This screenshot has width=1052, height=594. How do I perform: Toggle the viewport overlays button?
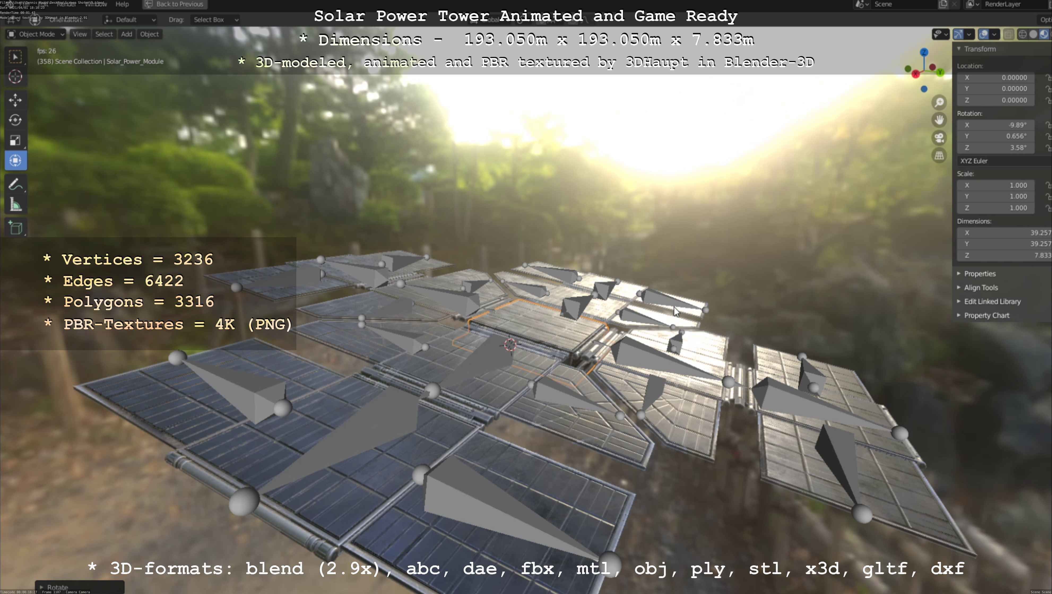pos(983,34)
